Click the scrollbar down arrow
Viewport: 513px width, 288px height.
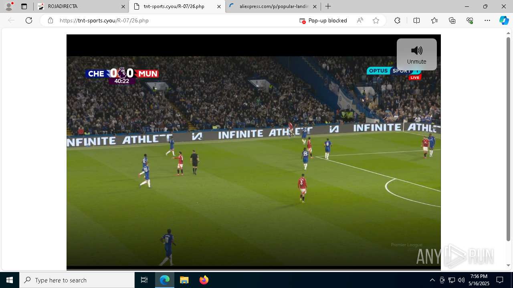click(x=509, y=265)
